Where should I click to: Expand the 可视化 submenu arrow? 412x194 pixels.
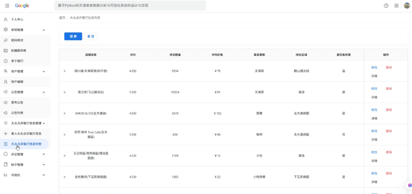tap(44, 175)
